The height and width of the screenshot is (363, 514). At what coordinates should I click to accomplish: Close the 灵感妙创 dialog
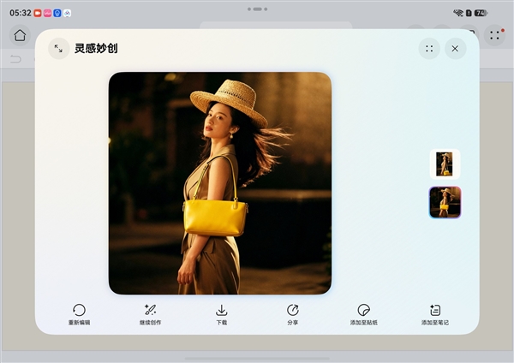455,49
